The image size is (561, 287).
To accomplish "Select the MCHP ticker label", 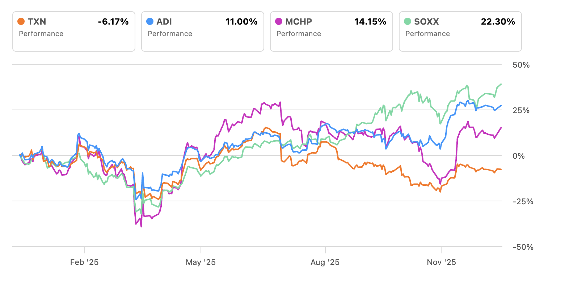I will pos(299,22).
